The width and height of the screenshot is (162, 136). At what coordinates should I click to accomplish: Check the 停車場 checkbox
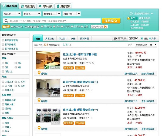[x=72, y=26]
